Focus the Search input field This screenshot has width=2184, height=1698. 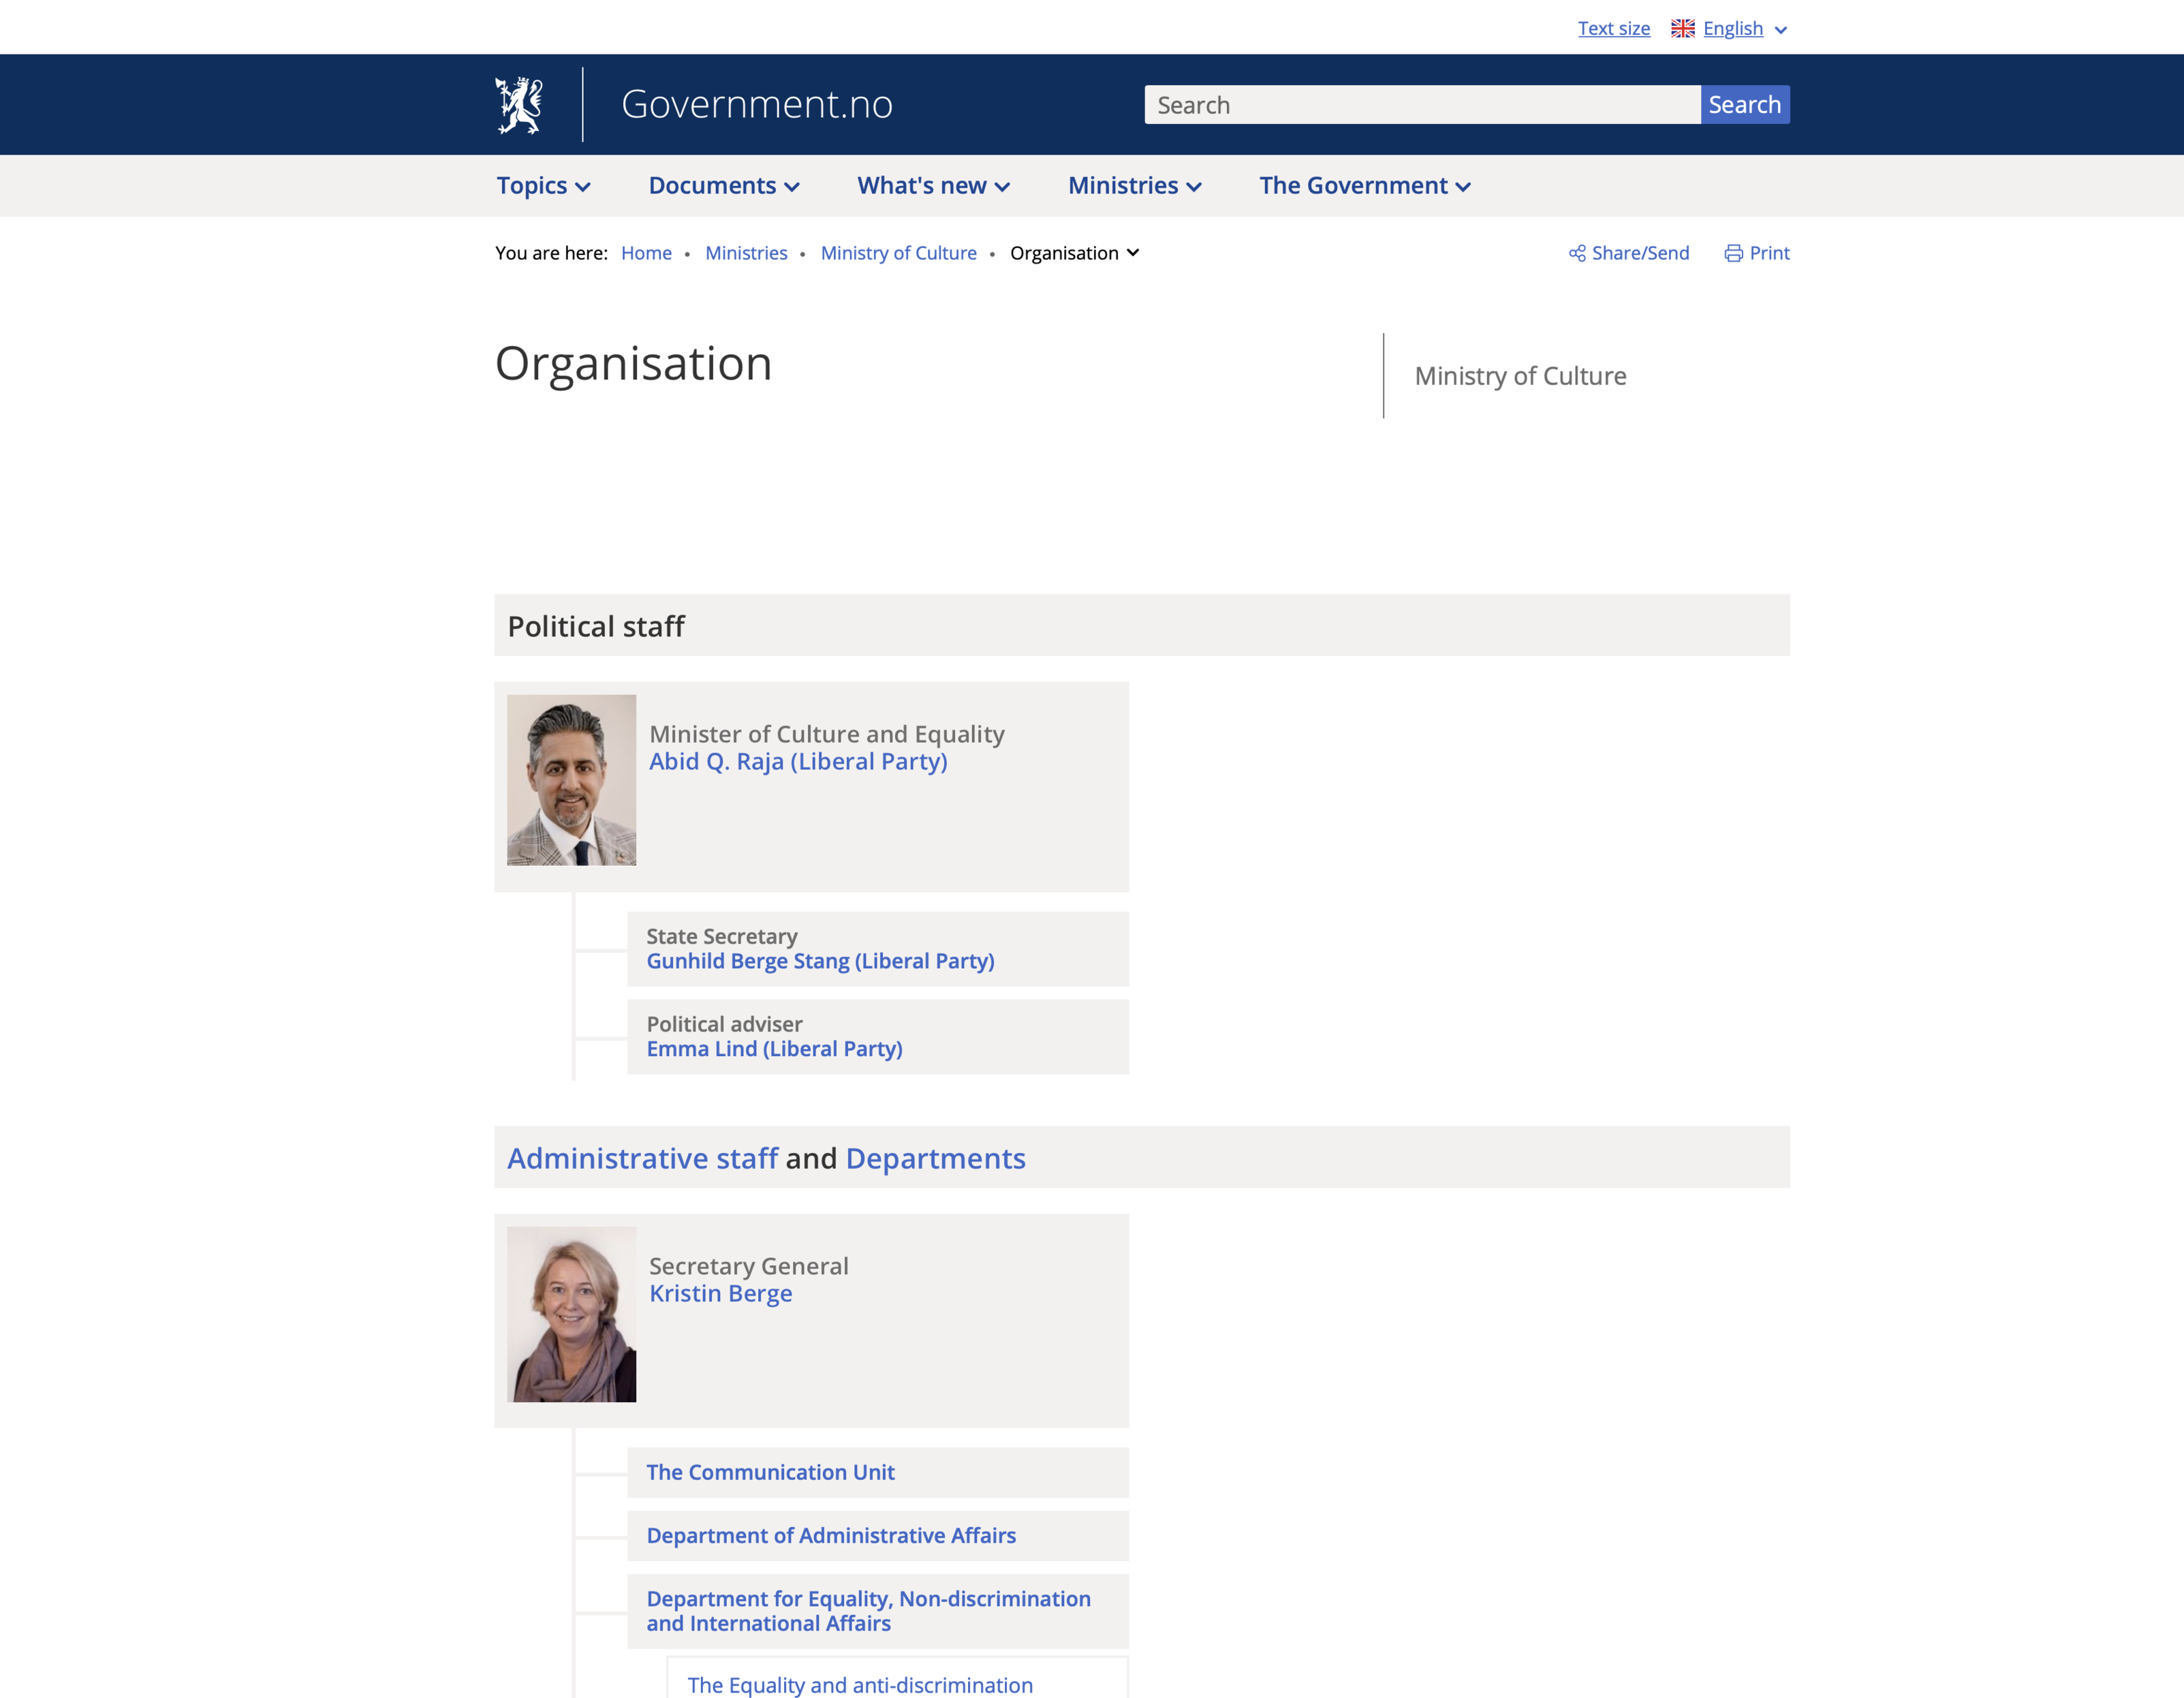tap(1421, 105)
